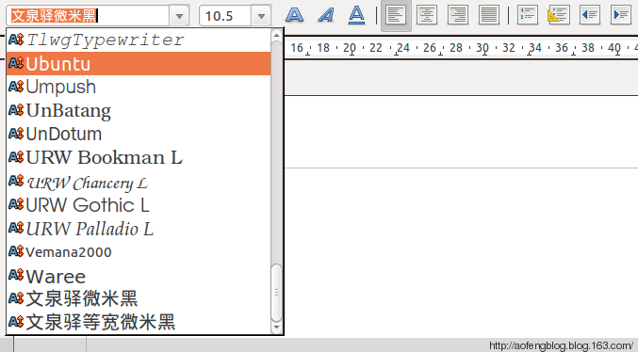Select Vemana2000 font entry

point(139,252)
